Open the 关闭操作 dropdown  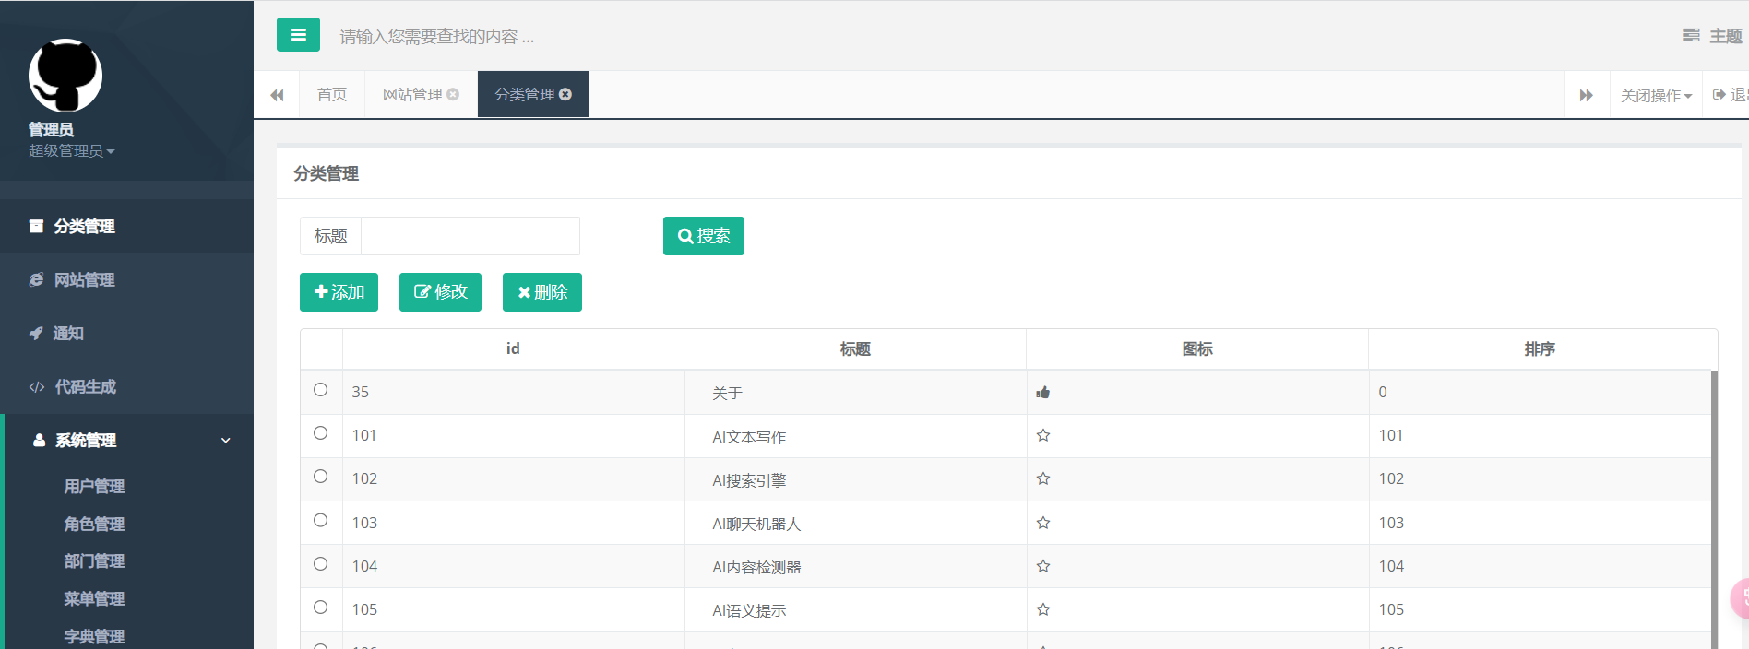click(1656, 96)
